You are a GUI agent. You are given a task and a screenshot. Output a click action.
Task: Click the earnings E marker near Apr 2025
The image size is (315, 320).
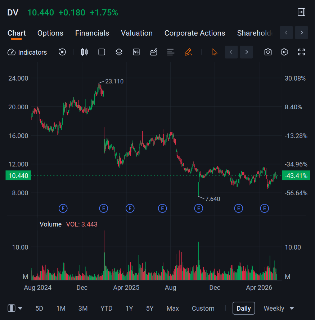click(x=130, y=209)
